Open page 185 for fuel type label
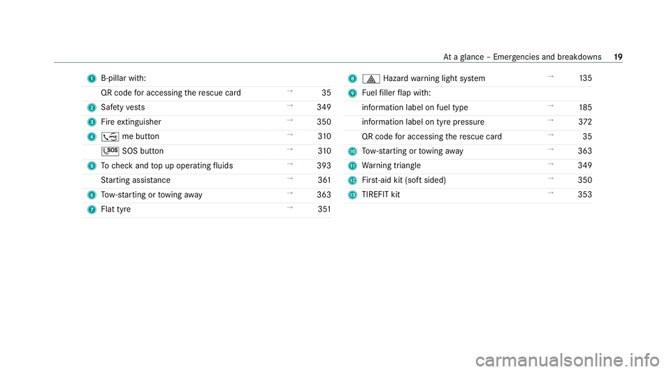Screen dimensions: 671x372 click(586, 107)
